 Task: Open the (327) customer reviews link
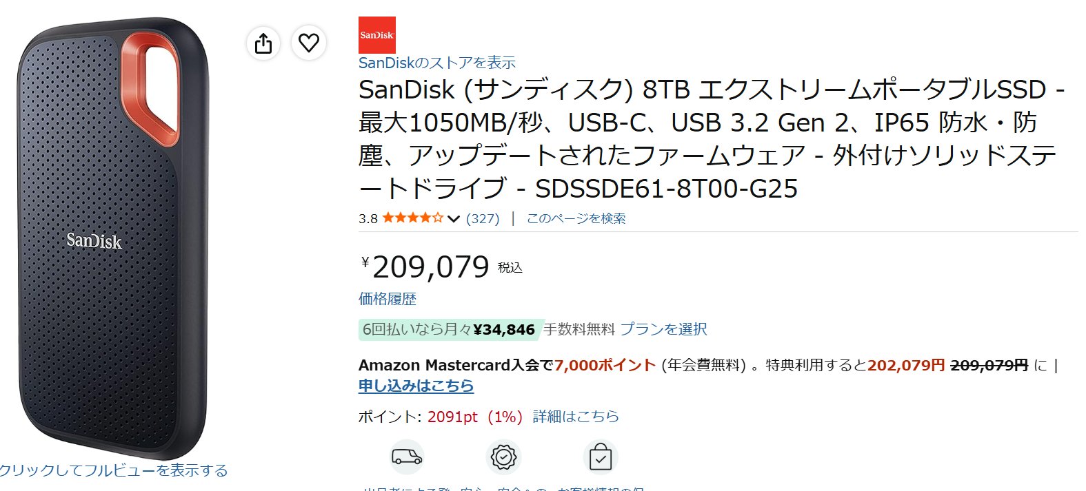[483, 218]
